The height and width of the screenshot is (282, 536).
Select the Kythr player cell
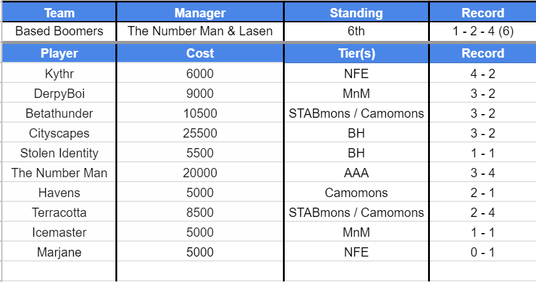tap(59, 73)
